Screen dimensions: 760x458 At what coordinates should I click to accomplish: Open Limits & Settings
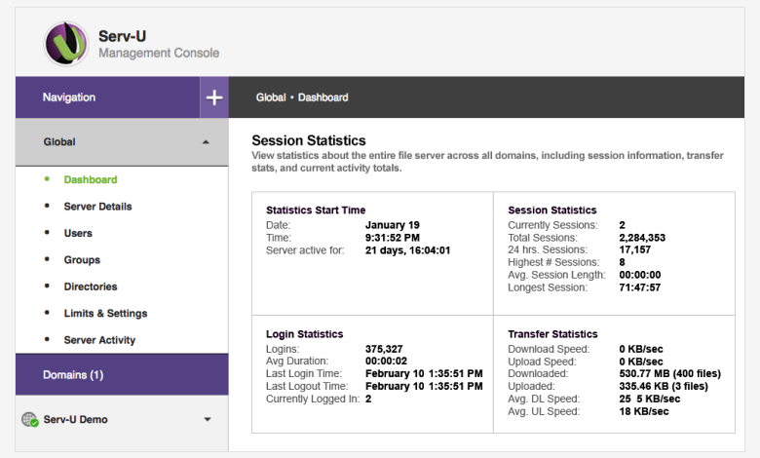(x=105, y=314)
